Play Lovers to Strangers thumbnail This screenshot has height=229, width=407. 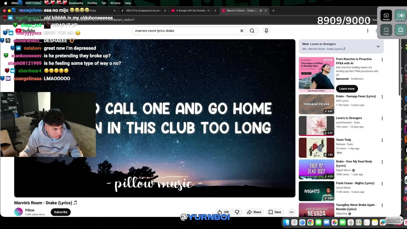(x=316, y=126)
